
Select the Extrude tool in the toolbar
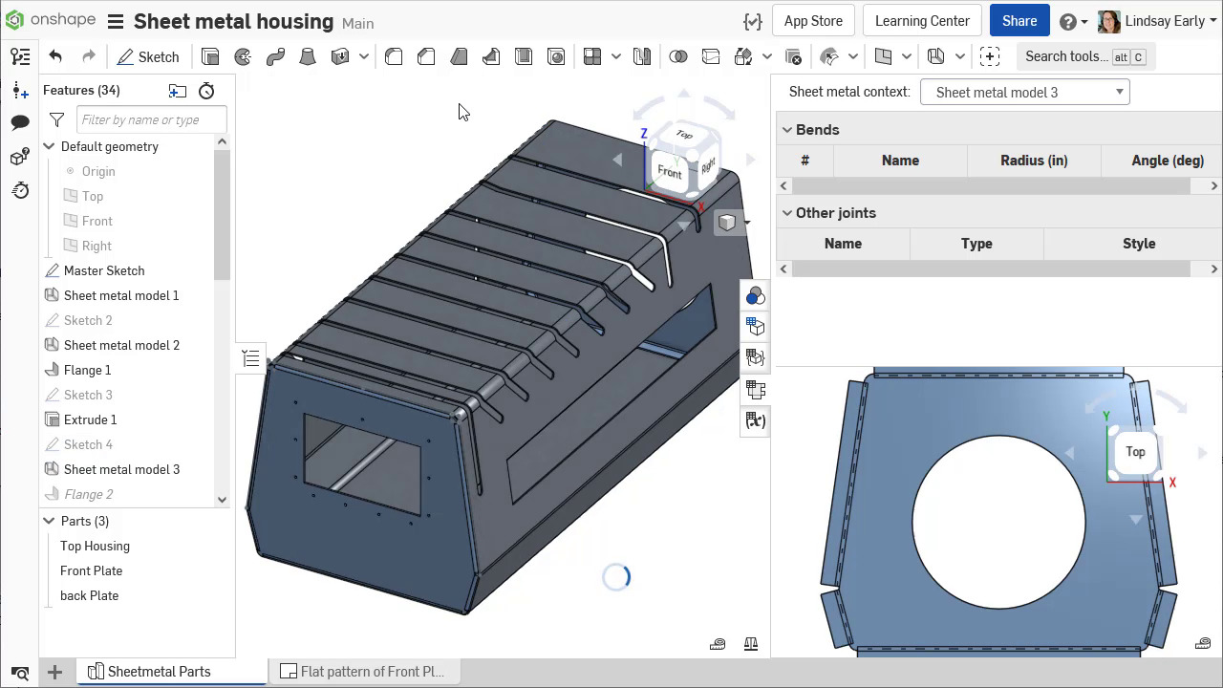[210, 57]
